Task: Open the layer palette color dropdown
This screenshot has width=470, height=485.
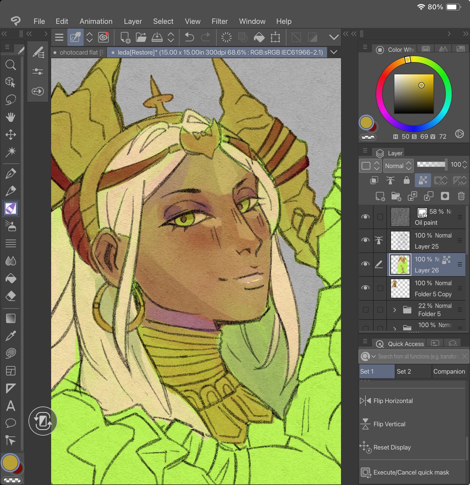Action: (371, 166)
